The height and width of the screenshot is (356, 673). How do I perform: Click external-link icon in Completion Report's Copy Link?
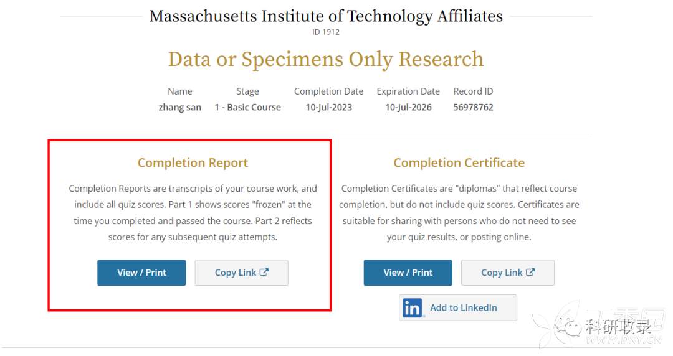pos(264,272)
